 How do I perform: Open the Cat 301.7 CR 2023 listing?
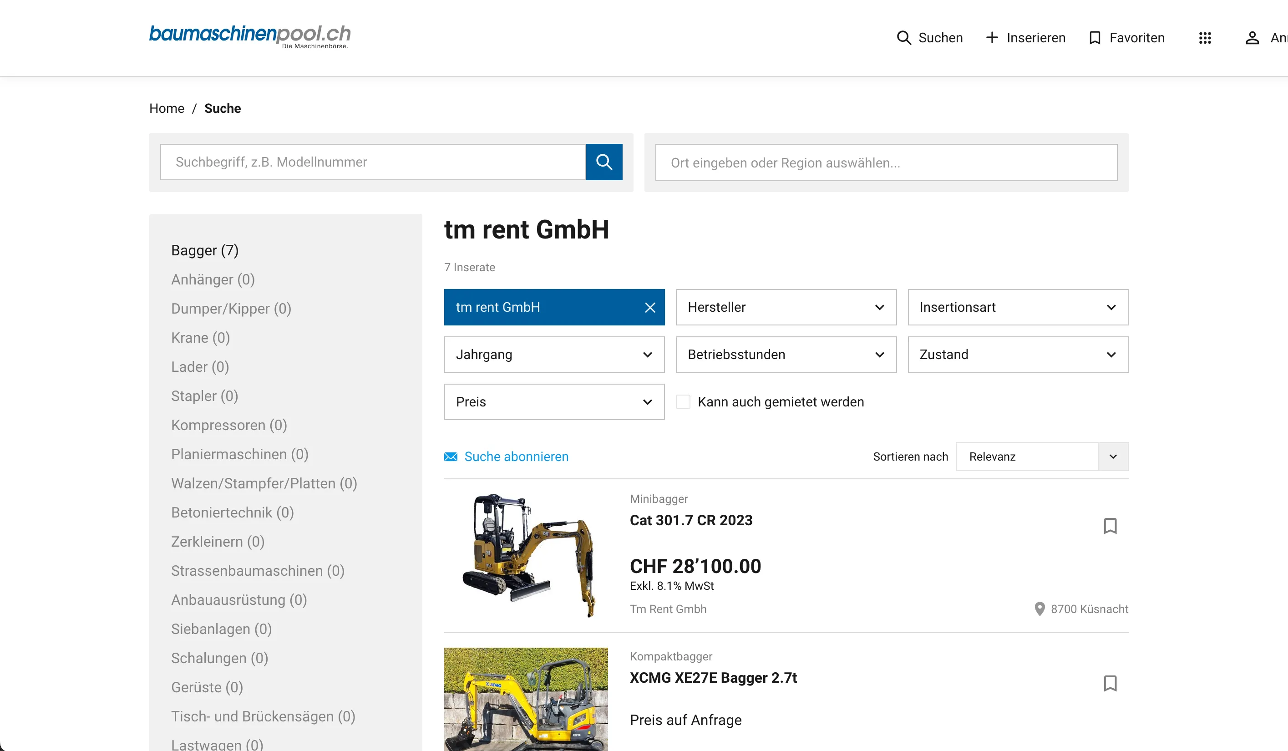click(691, 520)
